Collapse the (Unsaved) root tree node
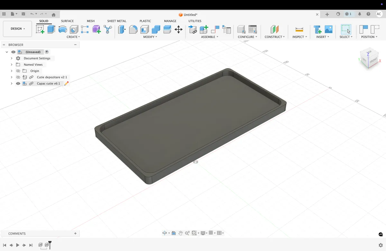The width and height of the screenshot is (386, 251). [7, 52]
